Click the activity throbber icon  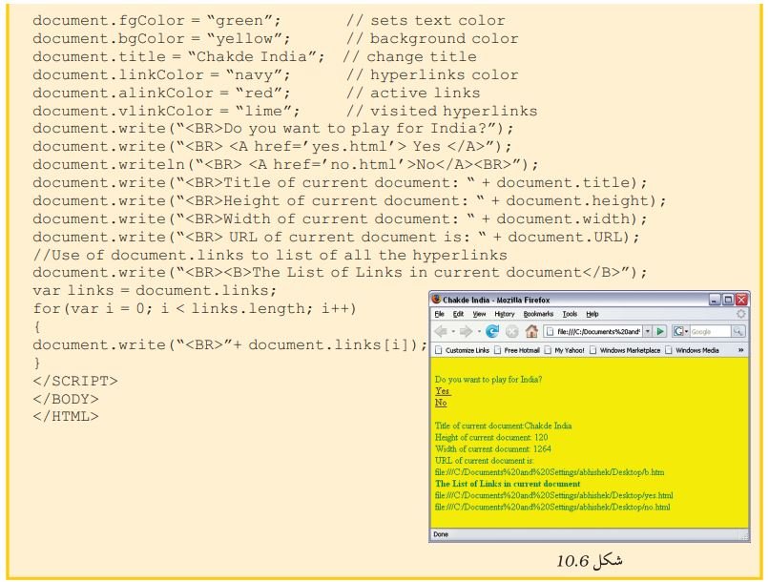[x=741, y=314]
